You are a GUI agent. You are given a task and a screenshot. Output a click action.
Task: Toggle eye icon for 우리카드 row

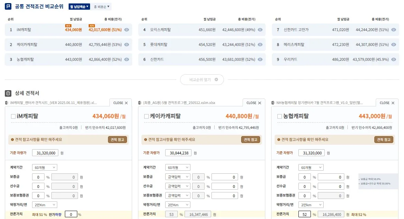394,59
